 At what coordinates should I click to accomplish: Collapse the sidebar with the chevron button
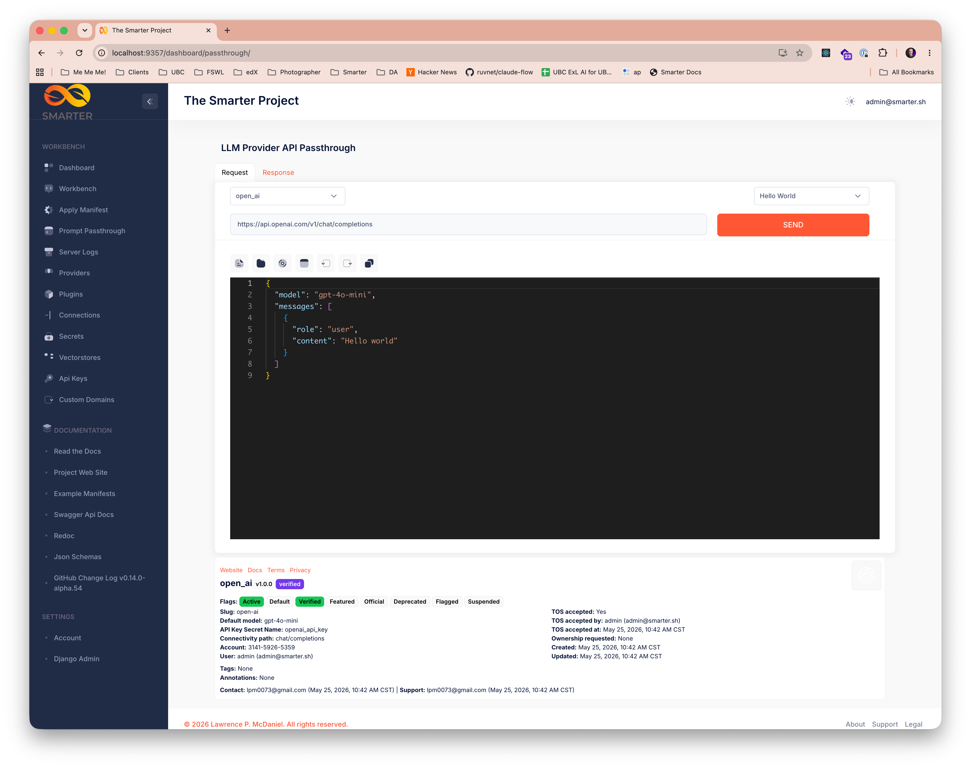tap(150, 102)
